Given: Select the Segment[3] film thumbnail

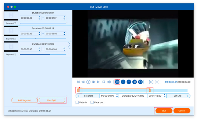Looking at the screenshot, I should 11,46.
